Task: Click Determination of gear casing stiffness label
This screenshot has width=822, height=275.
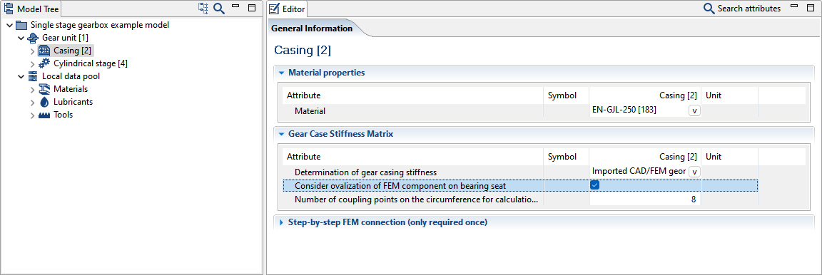Action: pos(365,172)
